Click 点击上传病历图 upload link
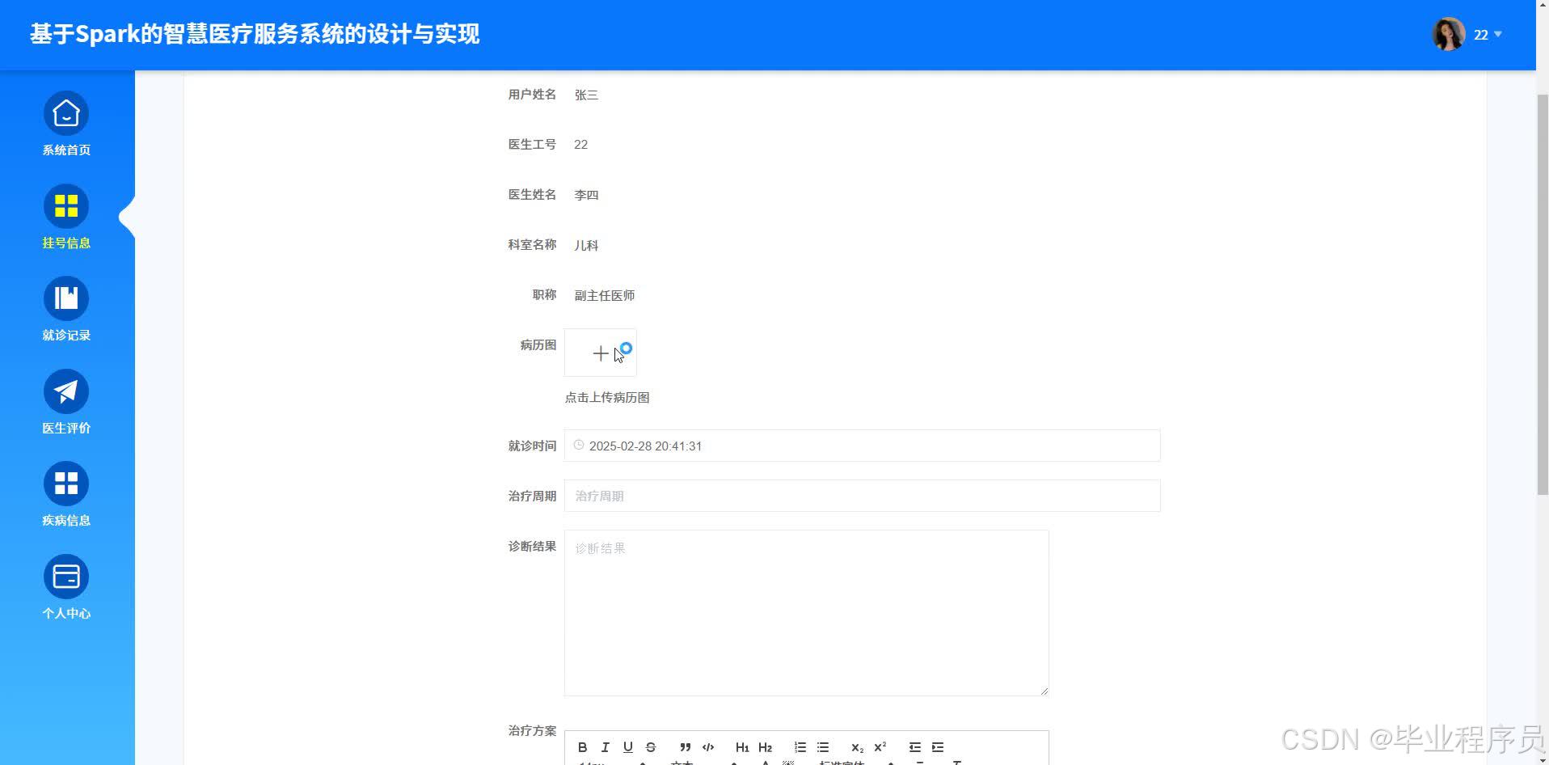 pos(606,397)
